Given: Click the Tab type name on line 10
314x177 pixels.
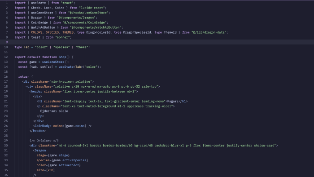Looking at the screenshot, I should [26, 47].
